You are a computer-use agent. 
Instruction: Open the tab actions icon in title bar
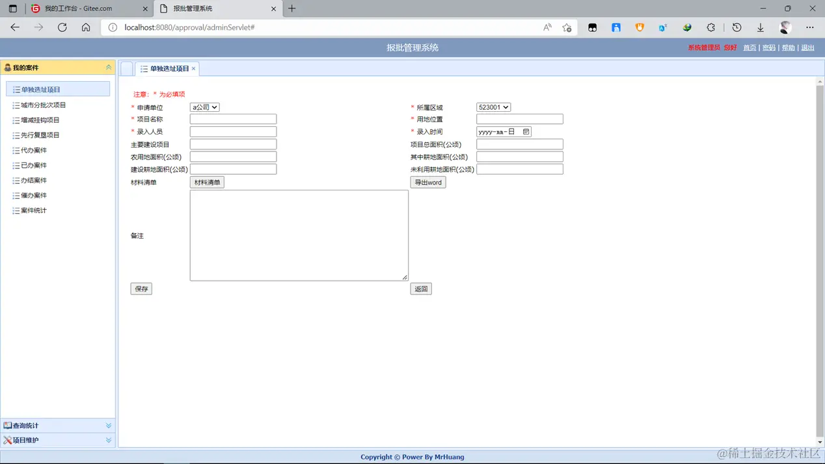(12, 8)
